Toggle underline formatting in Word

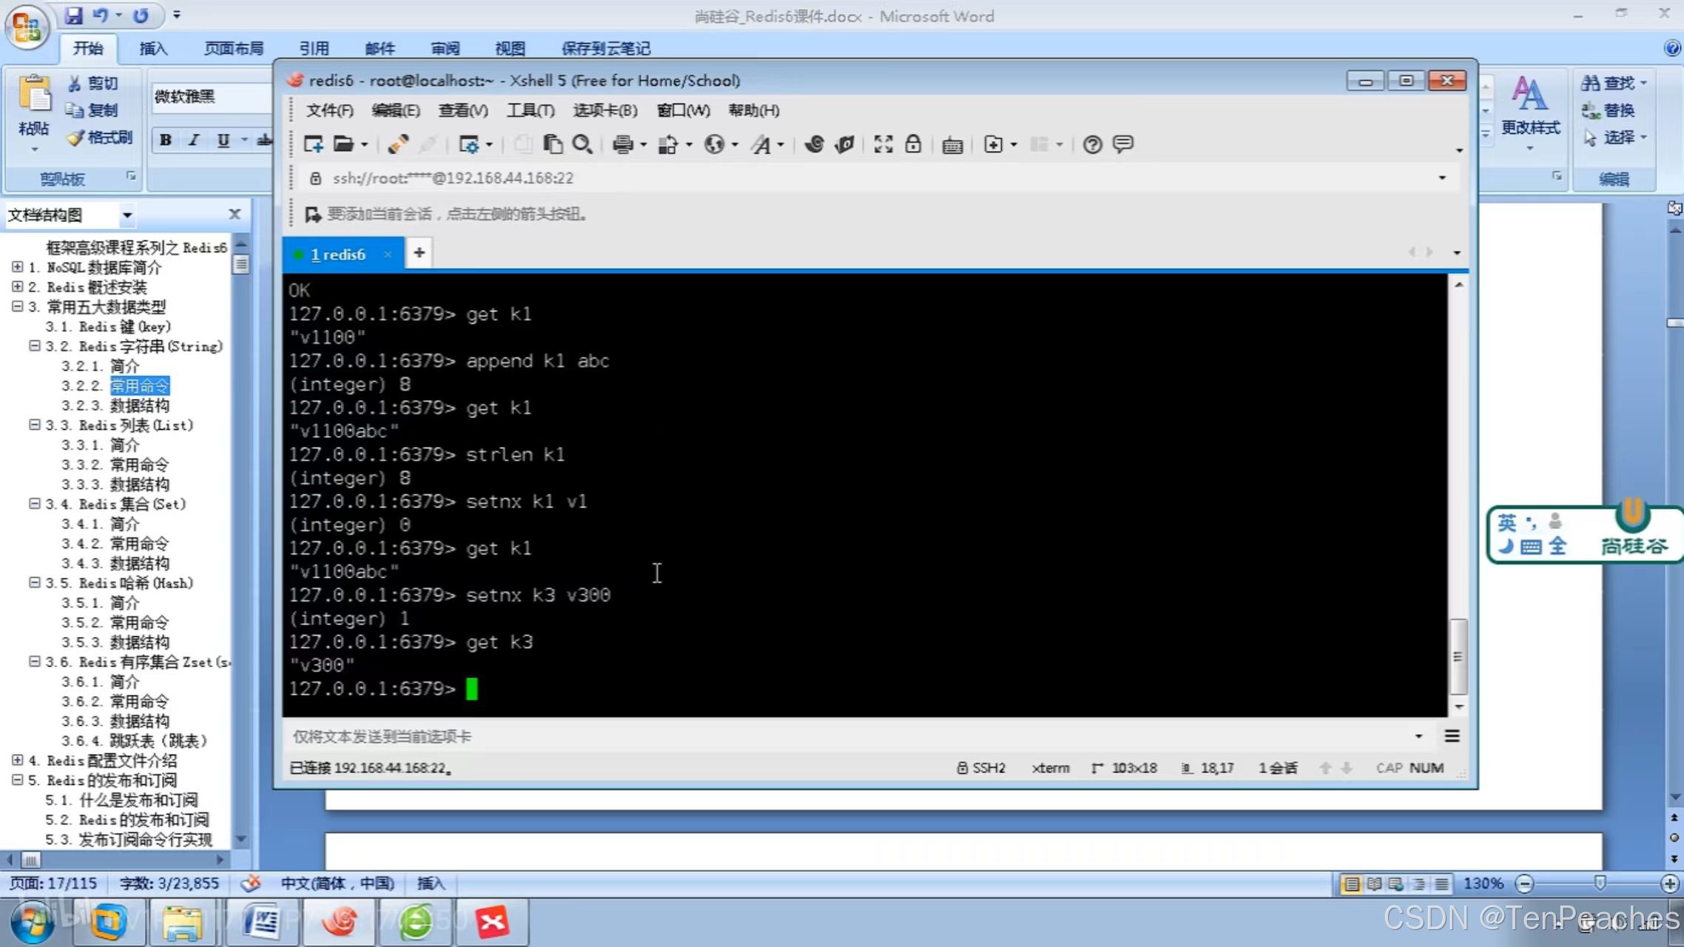click(x=223, y=140)
